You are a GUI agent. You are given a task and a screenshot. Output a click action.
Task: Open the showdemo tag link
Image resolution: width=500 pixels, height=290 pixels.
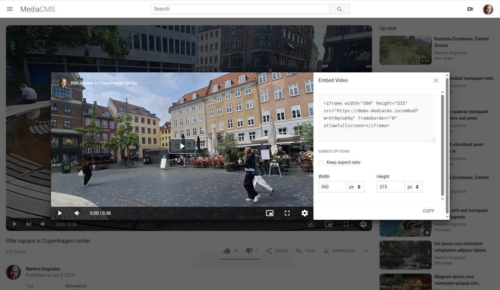click(75, 286)
